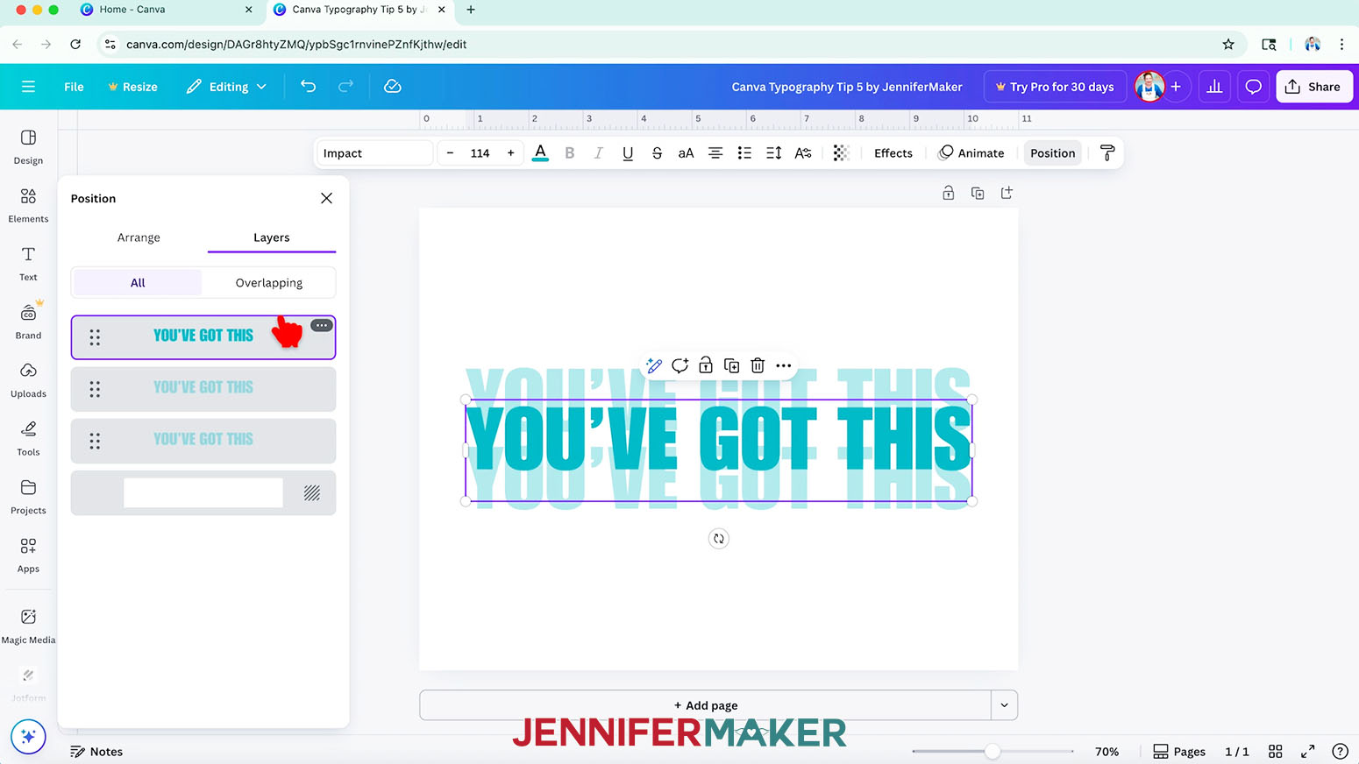Select the second YOU'VE GOT THIS layer
The width and height of the screenshot is (1359, 764).
click(203, 388)
